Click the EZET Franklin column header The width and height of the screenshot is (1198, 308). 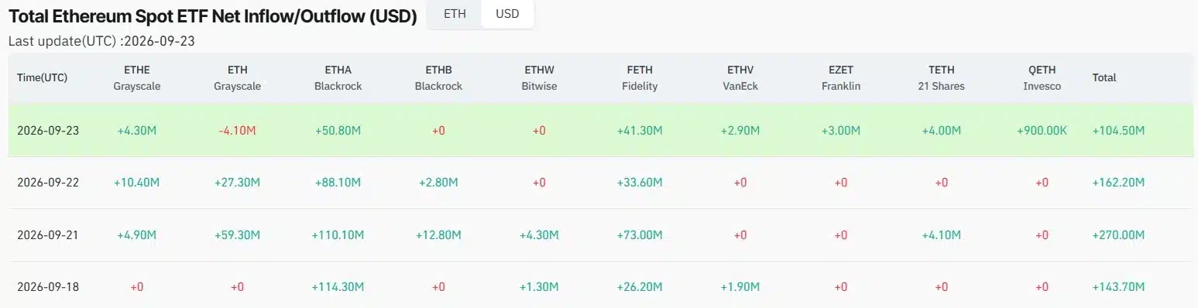841,78
